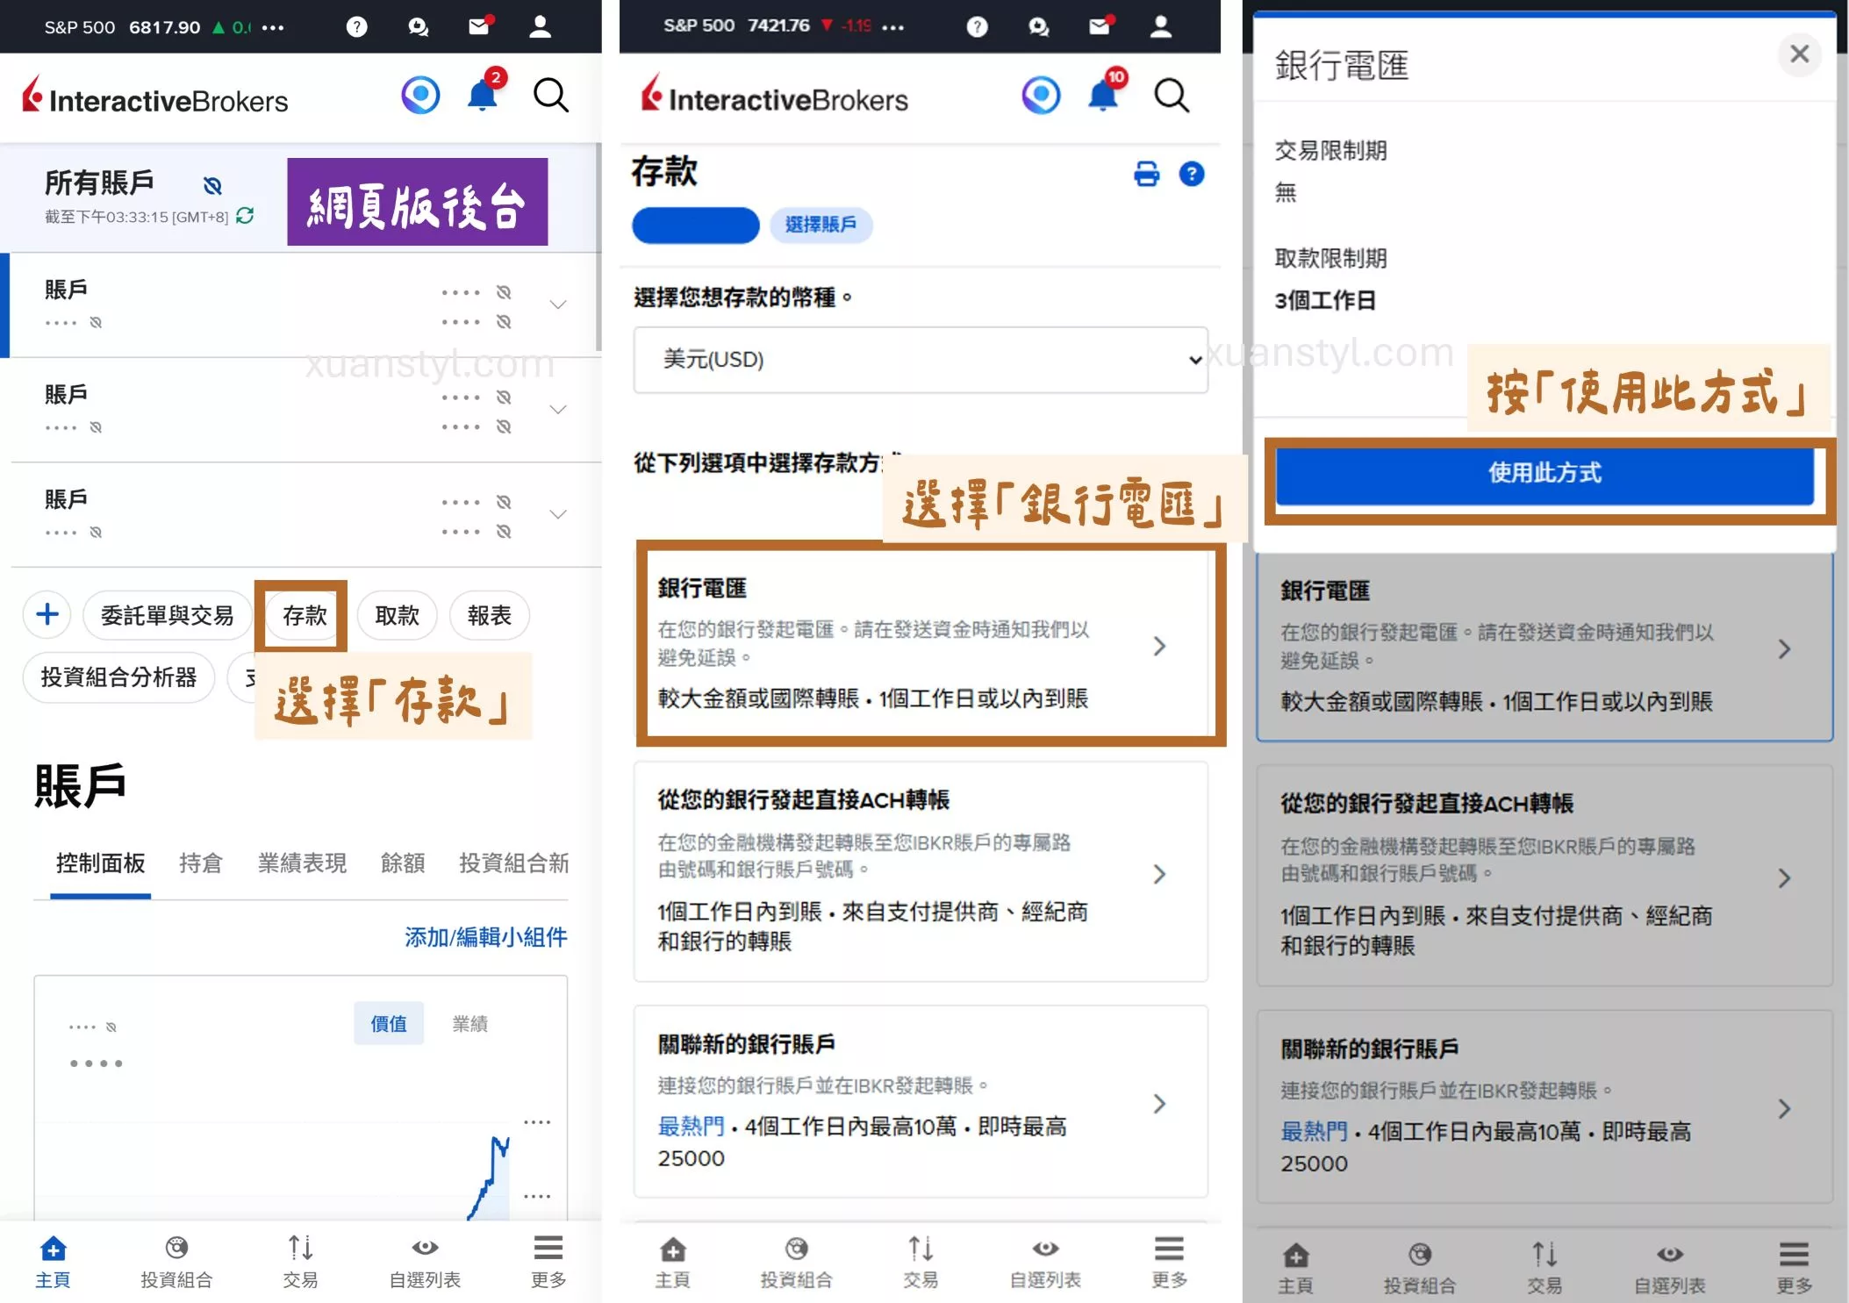This screenshot has width=1849, height=1303.
Task: Expand the second 賬戶 row chevron
Action: pos(557,410)
